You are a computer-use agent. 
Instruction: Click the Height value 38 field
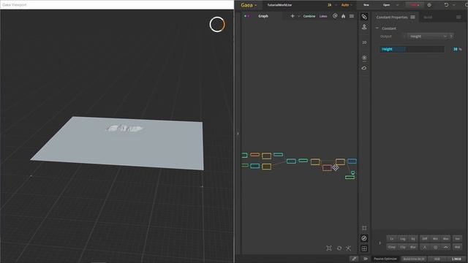click(455, 49)
